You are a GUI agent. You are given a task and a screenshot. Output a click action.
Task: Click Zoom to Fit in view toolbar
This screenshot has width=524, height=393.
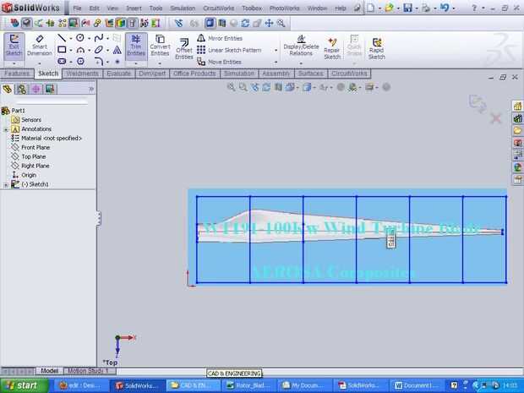231,88
